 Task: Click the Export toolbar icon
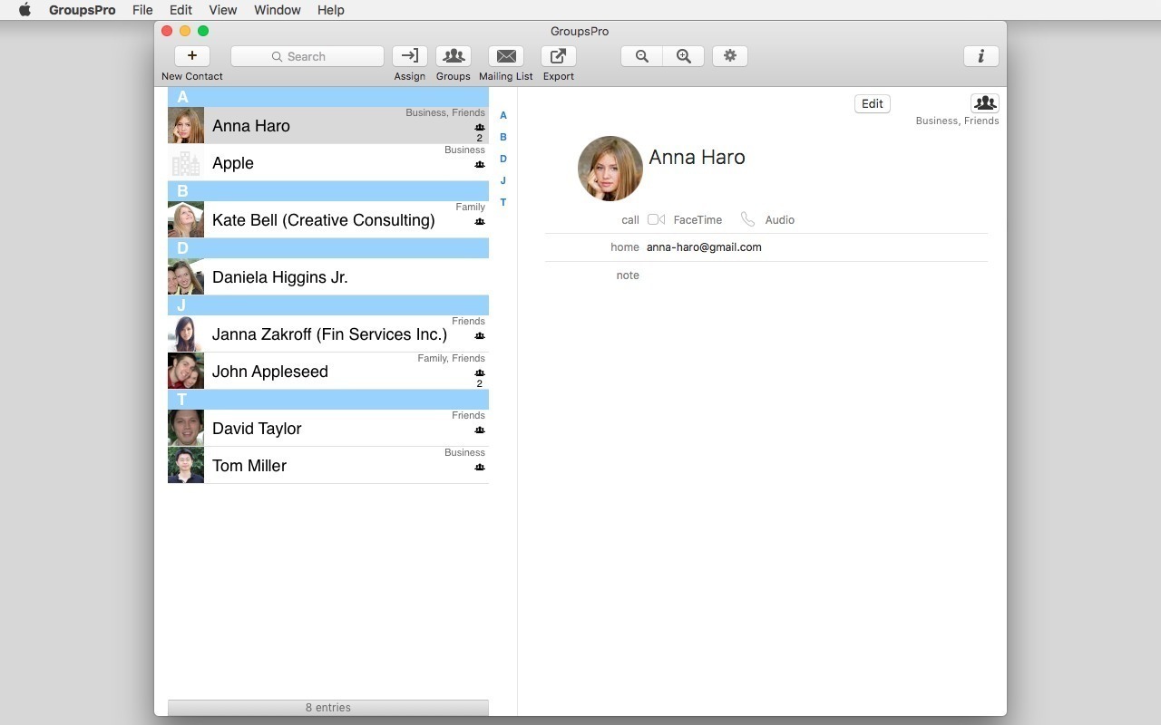tap(559, 56)
